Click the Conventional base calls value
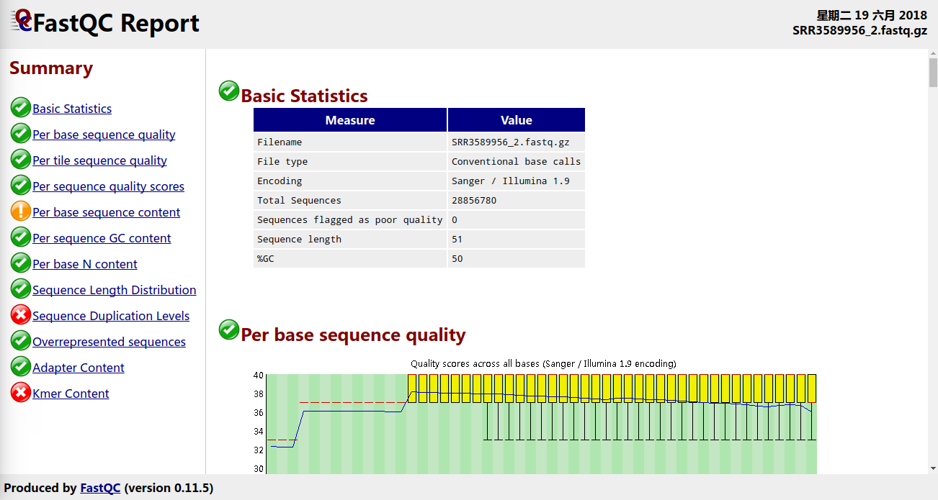The width and height of the screenshot is (938, 500). coord(516,161)
